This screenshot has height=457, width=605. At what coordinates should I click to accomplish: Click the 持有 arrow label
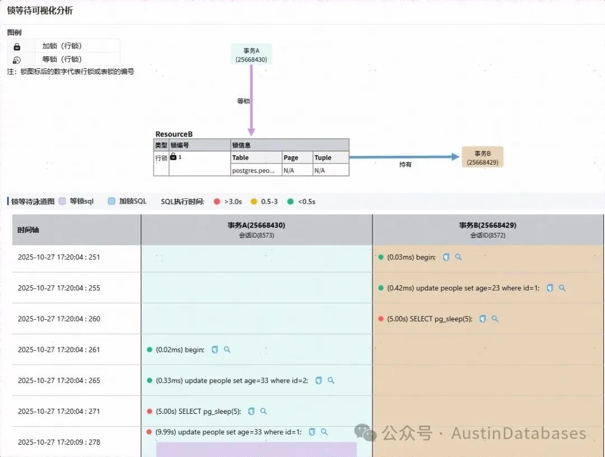click(405, 165)
